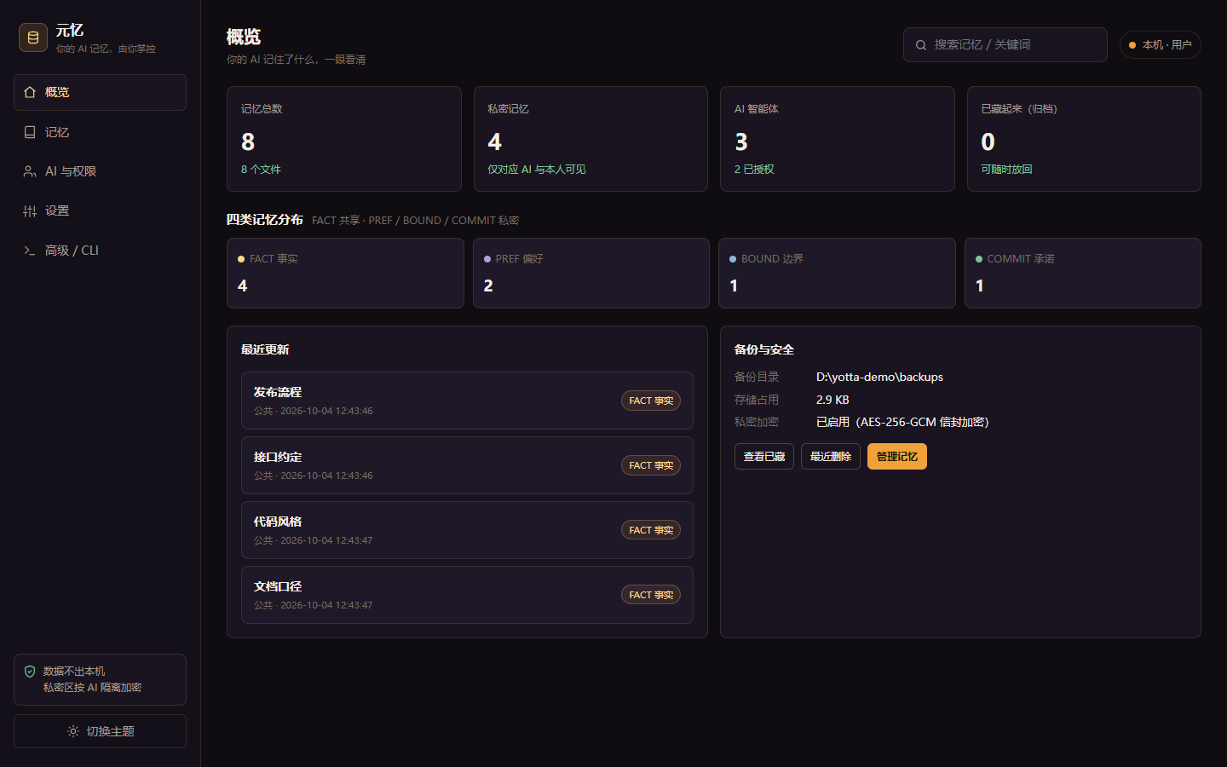The height and width of the screenshot is (767, 1227).
Task: Open the 文档口径 memory entry
Action: click(x=467, y=595)
